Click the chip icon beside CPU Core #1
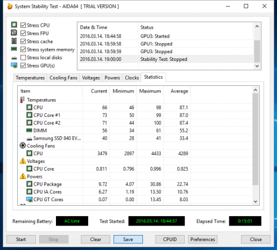 [29, 115]
